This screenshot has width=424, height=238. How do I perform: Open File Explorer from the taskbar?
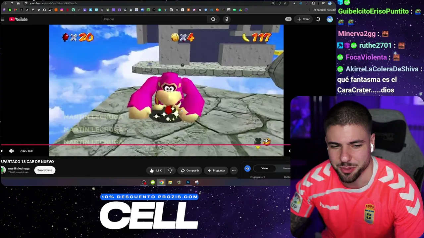pyautogui.click(x=170, y=182)
